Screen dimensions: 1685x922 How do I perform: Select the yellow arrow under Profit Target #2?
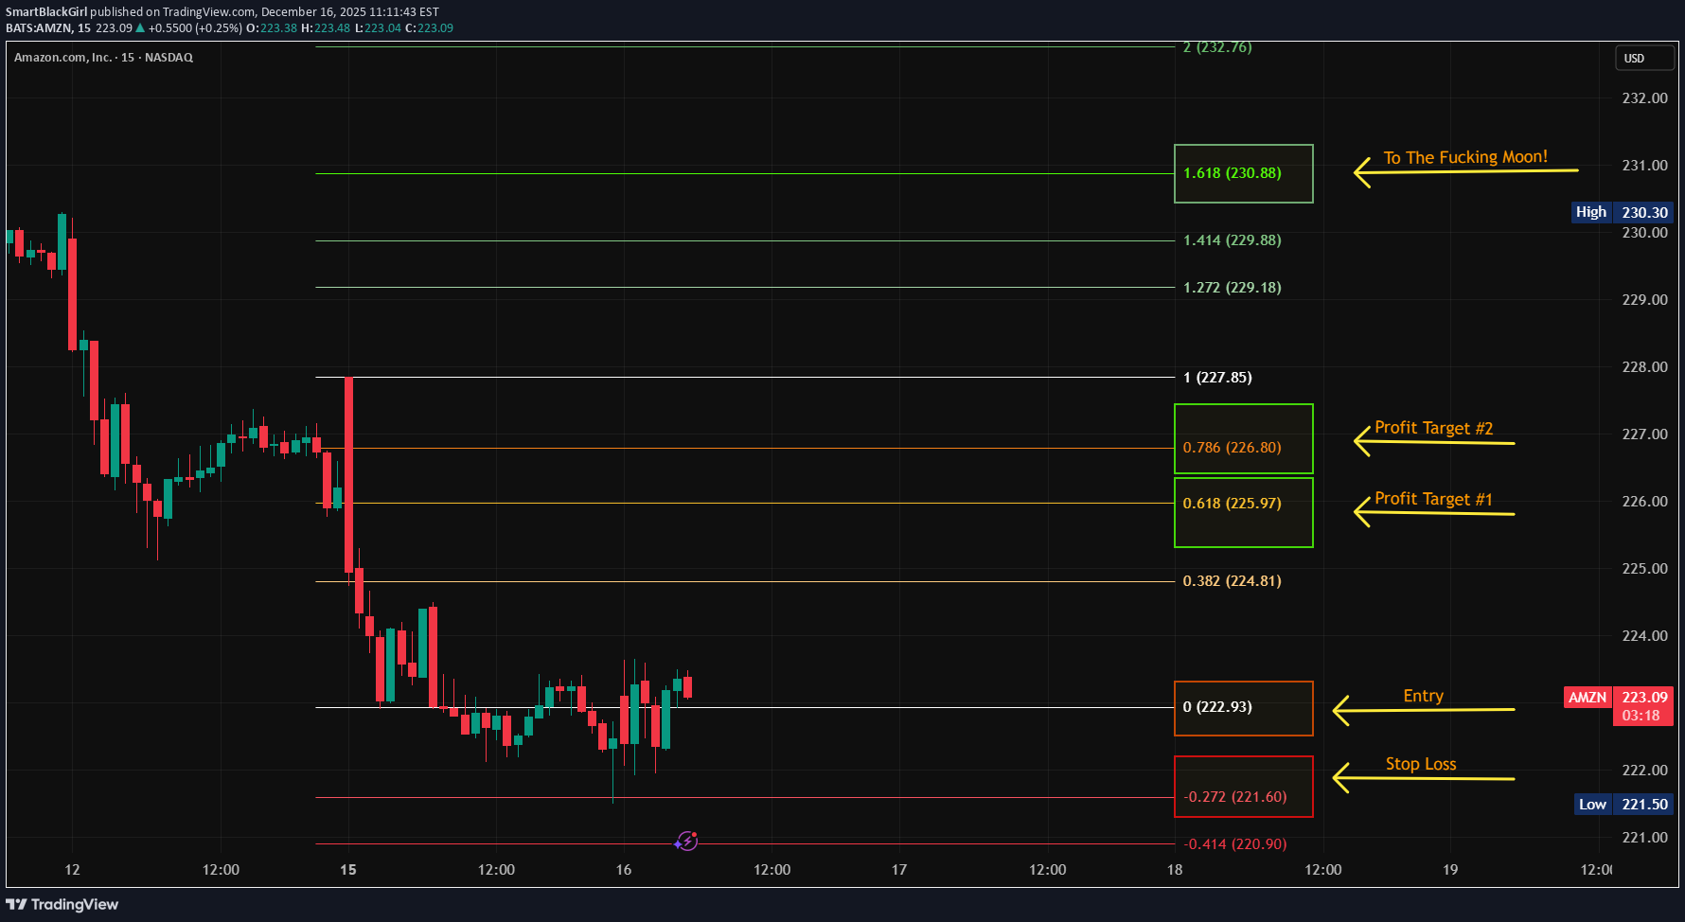(1433, 442)
